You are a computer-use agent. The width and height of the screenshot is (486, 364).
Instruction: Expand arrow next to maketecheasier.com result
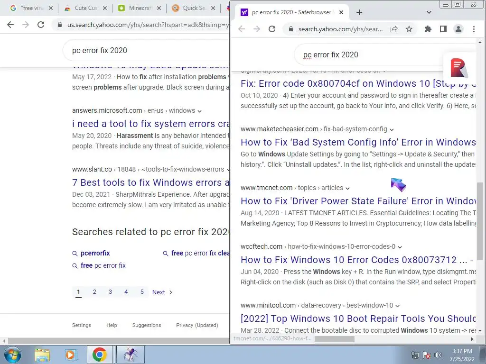392,129
